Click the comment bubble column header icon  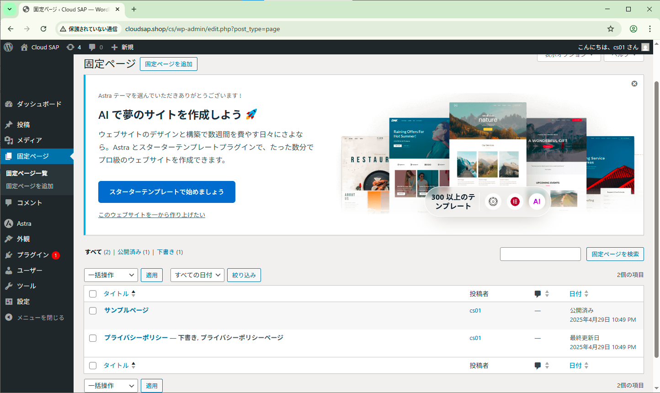click(x=538, y=294)
